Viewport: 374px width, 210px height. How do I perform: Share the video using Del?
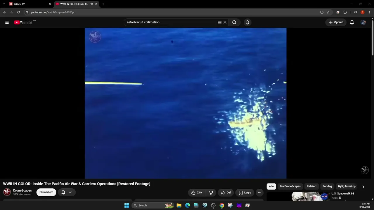(x=226, y=192)
